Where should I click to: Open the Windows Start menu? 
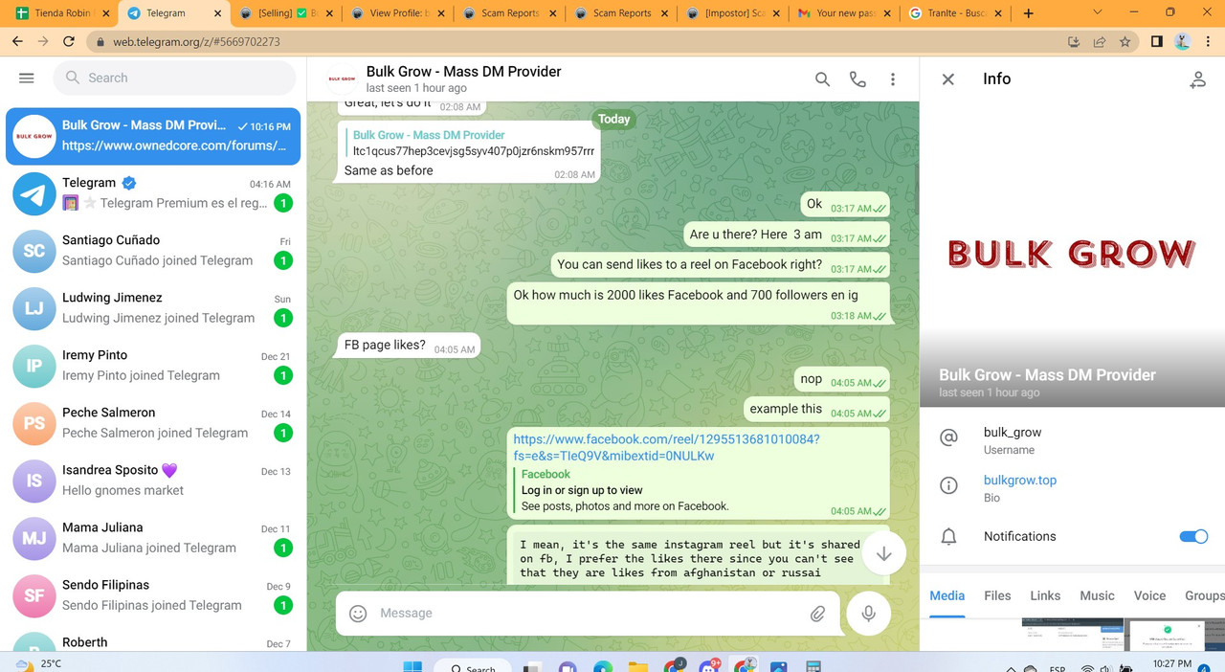tap(412, 666)
